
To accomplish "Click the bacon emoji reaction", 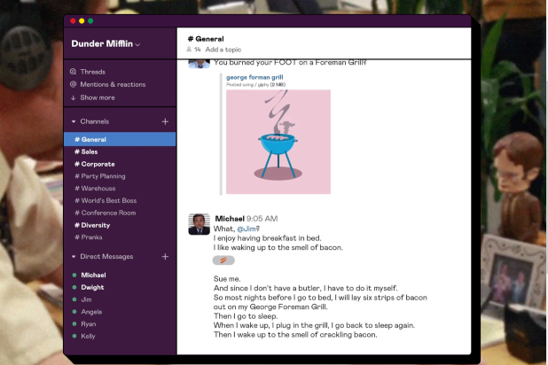I will click(x=223, y=260).
